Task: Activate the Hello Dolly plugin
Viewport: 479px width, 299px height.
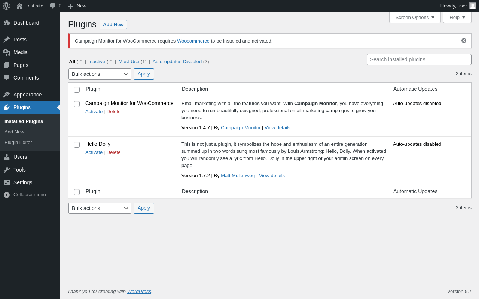Action: click(x=94, y=152)
